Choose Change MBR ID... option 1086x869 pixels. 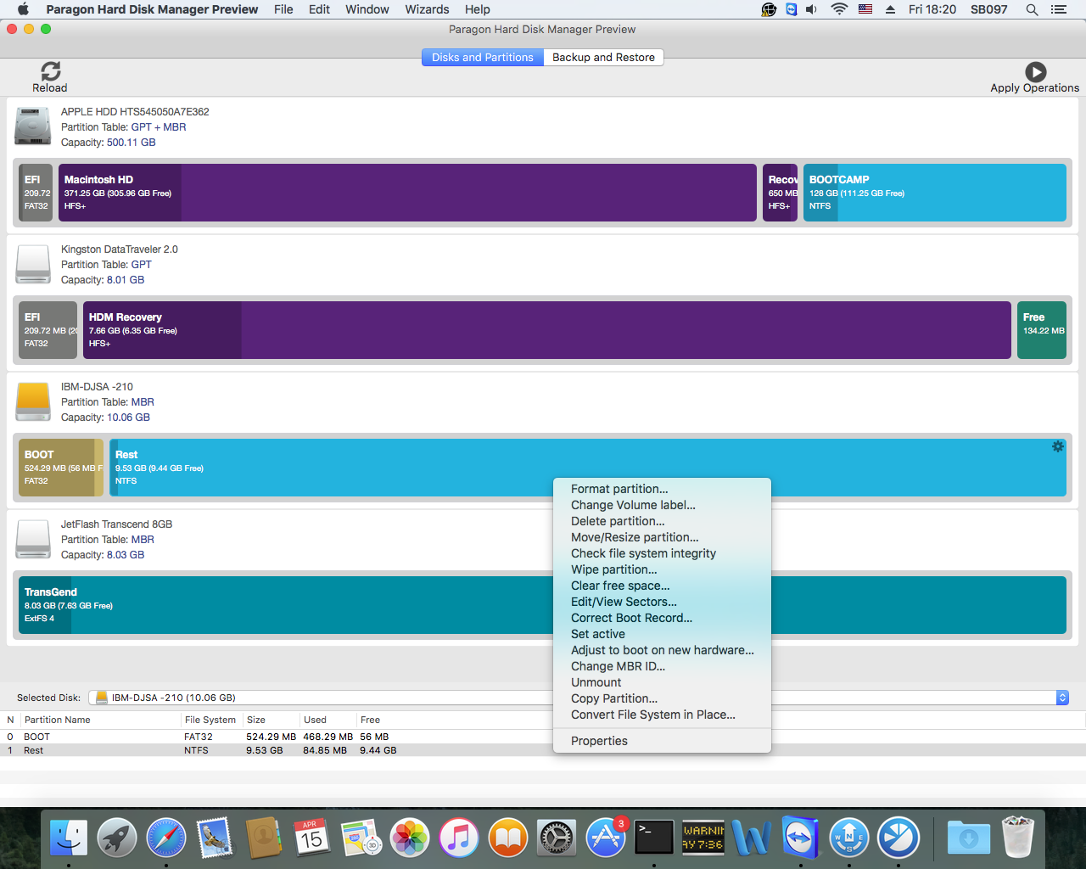click(662, 666)
